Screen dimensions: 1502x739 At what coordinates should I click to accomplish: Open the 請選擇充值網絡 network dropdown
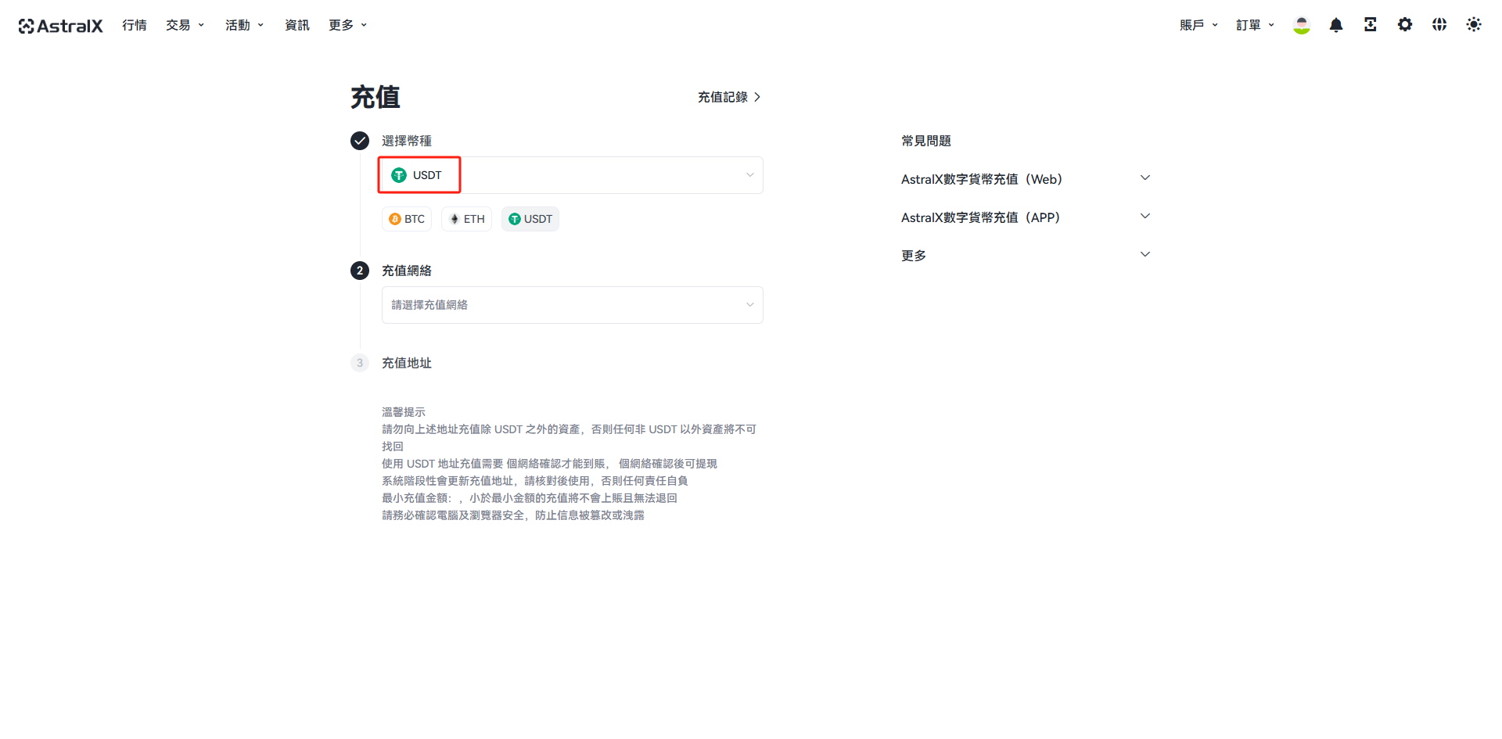573,305
